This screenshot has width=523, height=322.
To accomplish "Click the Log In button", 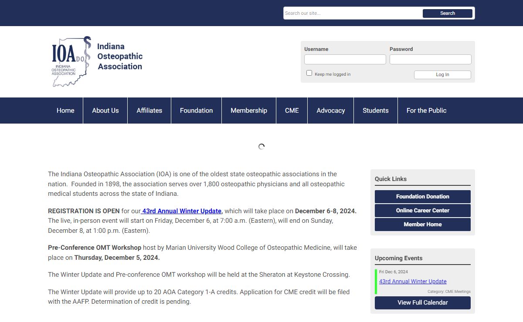I will (x=442, y=75).
